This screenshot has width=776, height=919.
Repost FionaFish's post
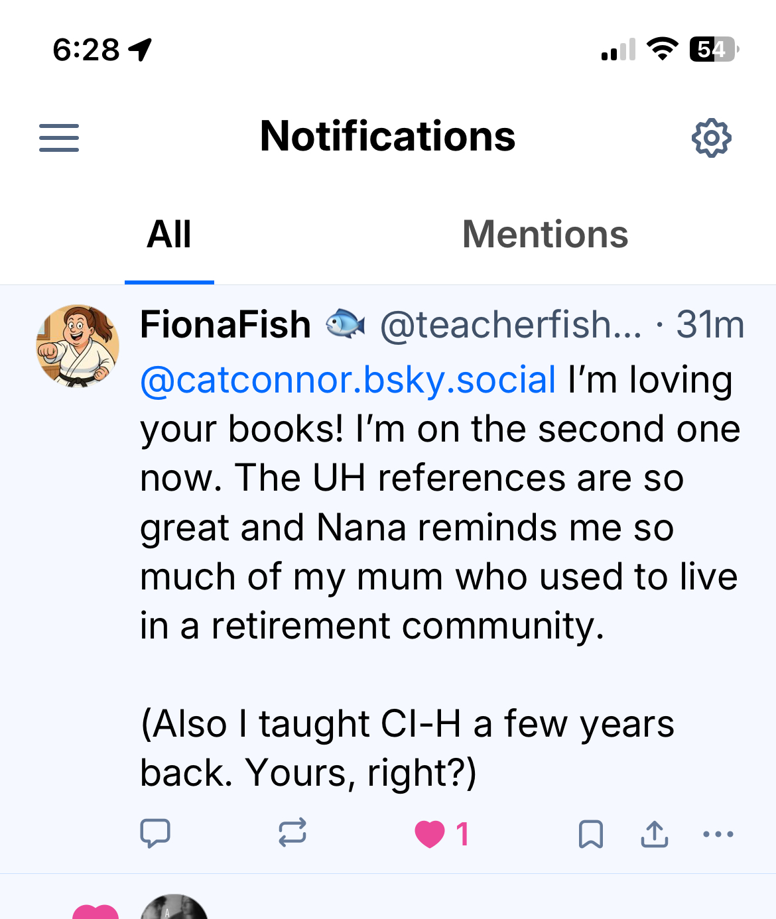click(x=292, y=833)
